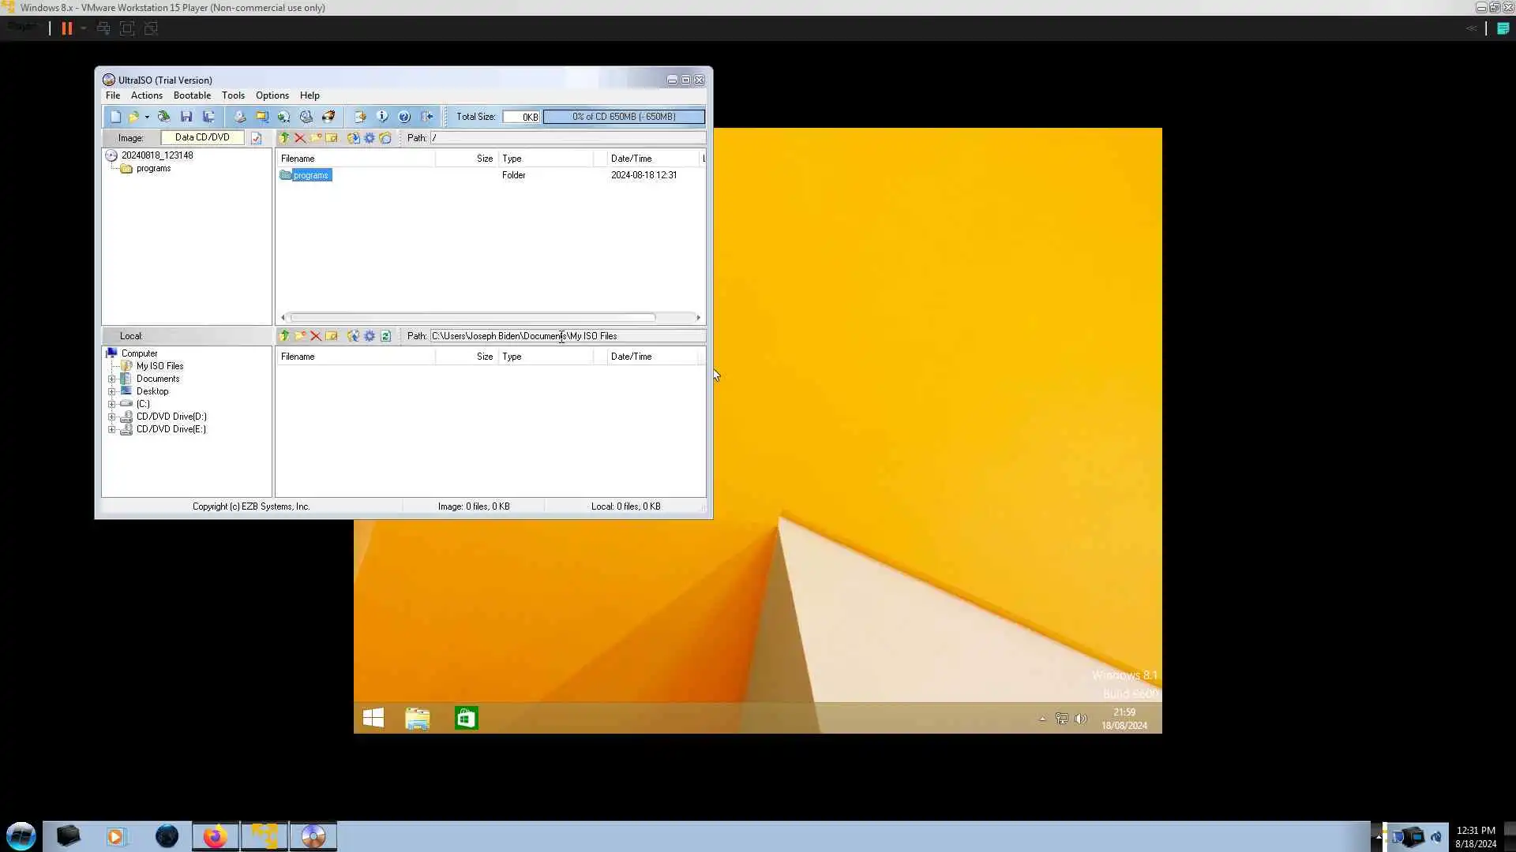Click the Burn CD/DVD image icon
Viewport: 1516px width, 852px height.
tap(328, 117)
